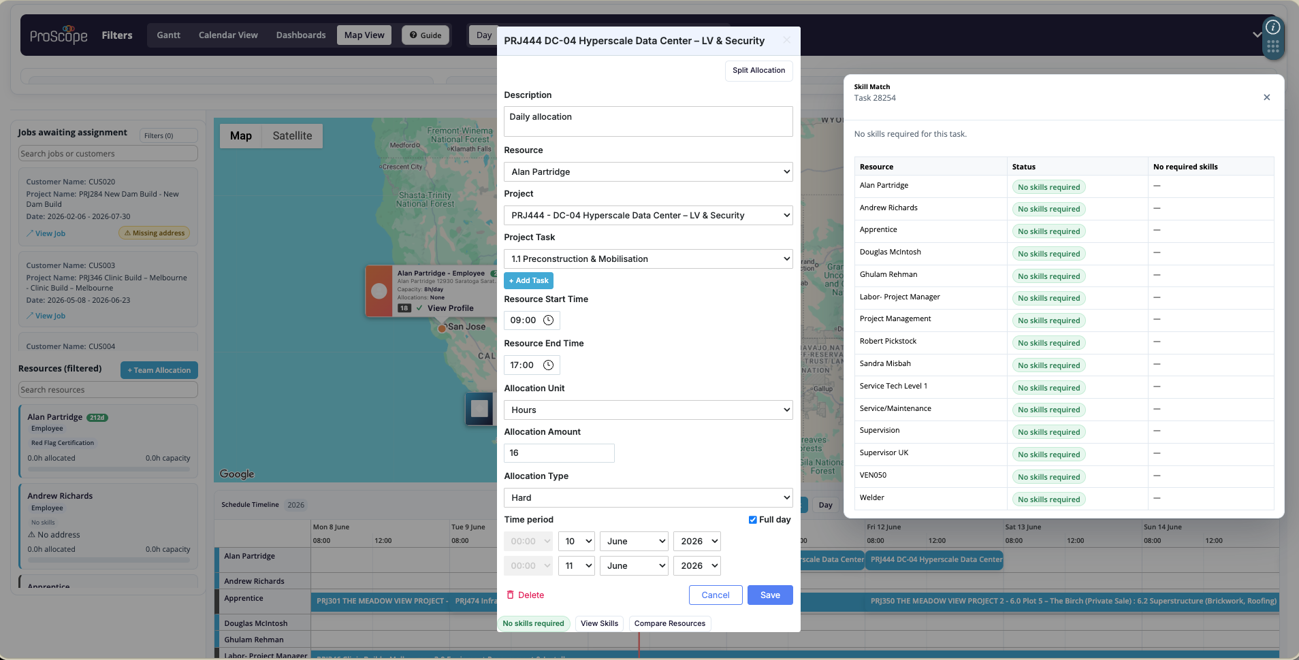The height and width of the screenshot is (660, 1299).
Task: Open the Project dropdown showing PRJ444
Action: (x=648, y=216)
